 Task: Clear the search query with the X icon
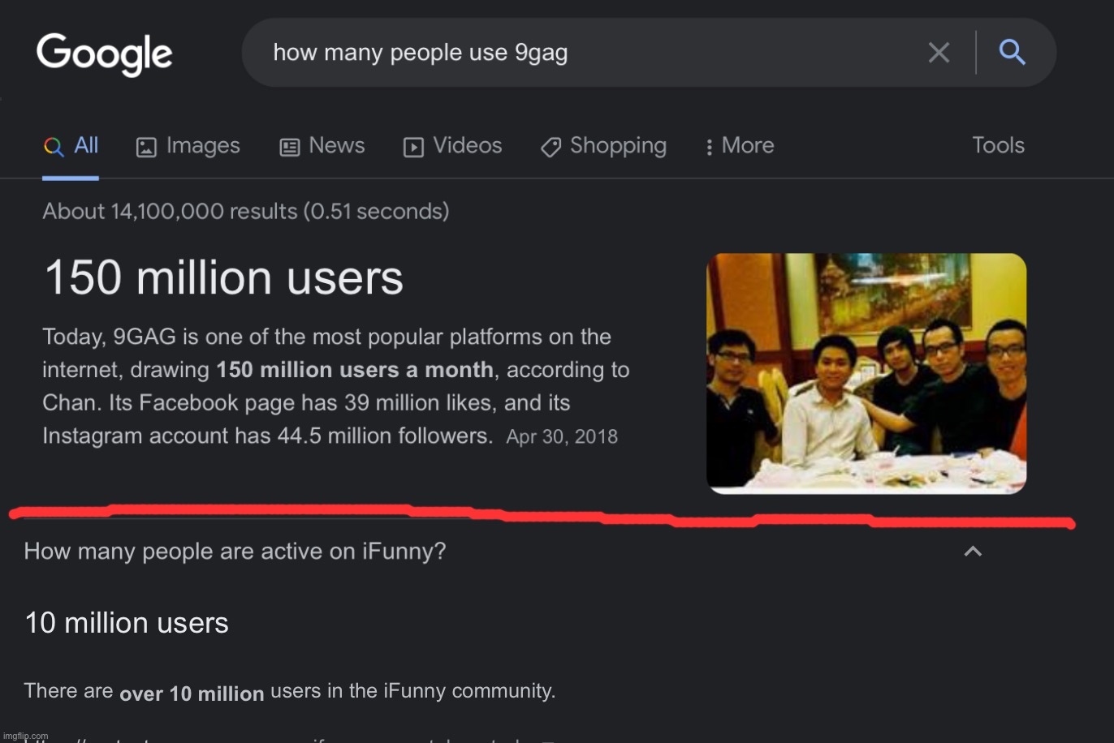tap(939, 53)
